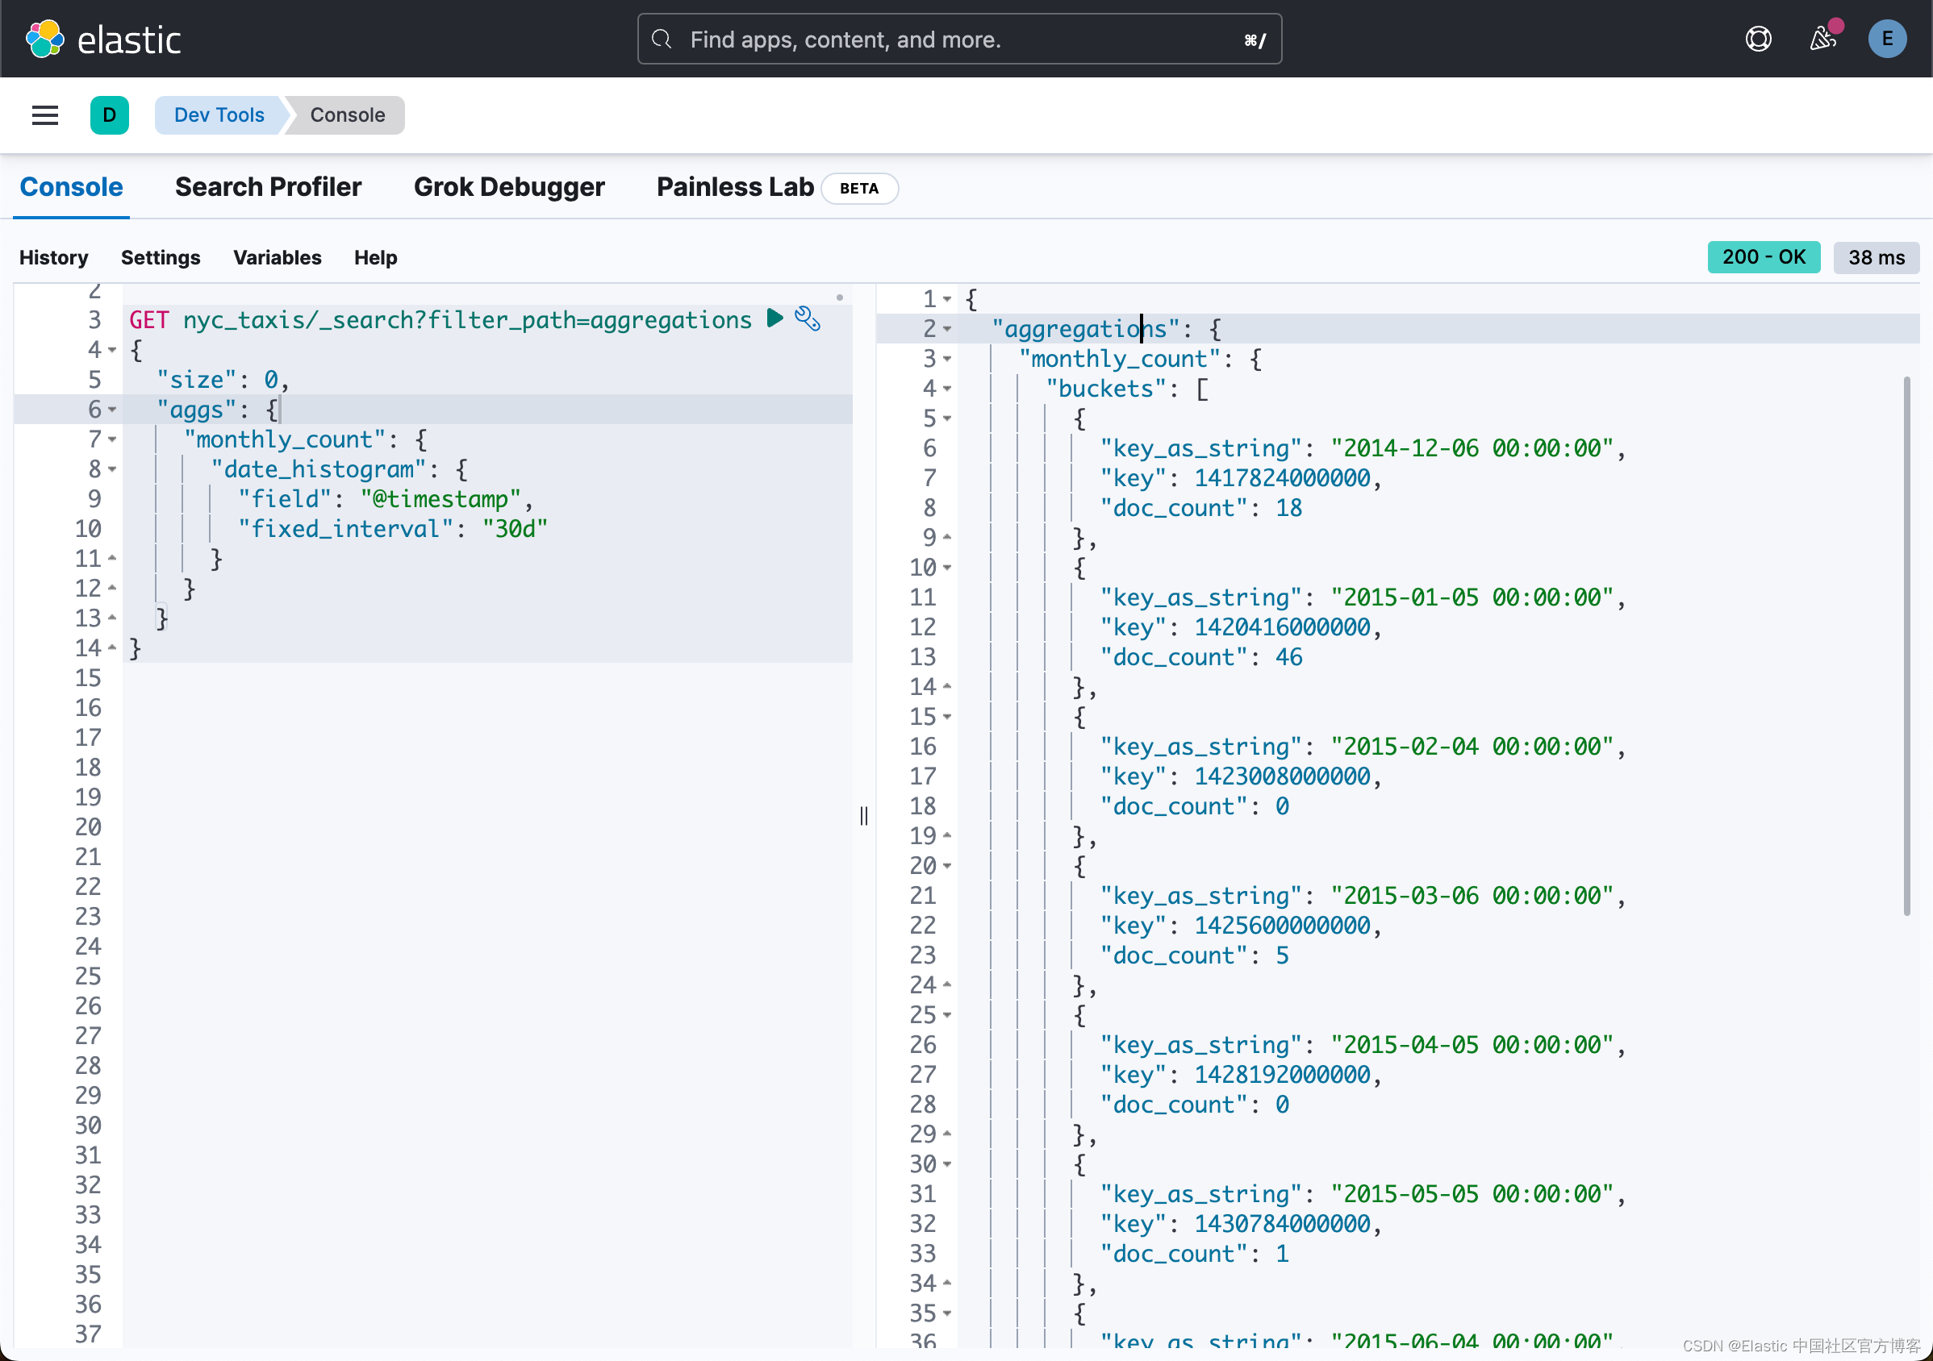Open the Painless Lab beta tab
Image resolution: width=1933 pixels, height=1361 pixels.
pyautogui.click(x=734, y=187)
